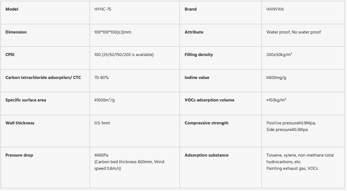Screen dimensions: 347x191
Task: Click the Carbon tetrachloride adsorption label
Action: coord(43,77)
